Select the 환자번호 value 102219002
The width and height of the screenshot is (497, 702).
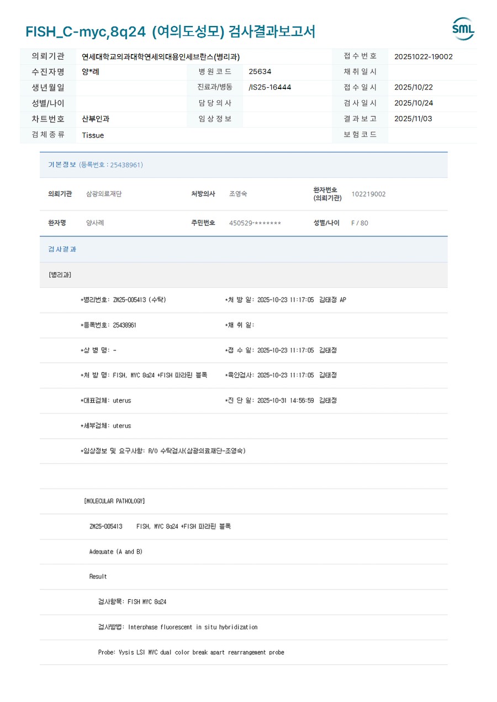click(x=368, y=194)
